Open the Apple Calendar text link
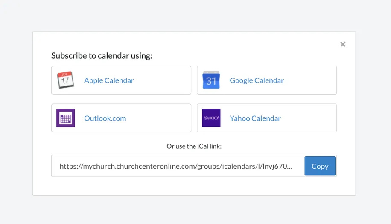 click(x=109, y=80)
